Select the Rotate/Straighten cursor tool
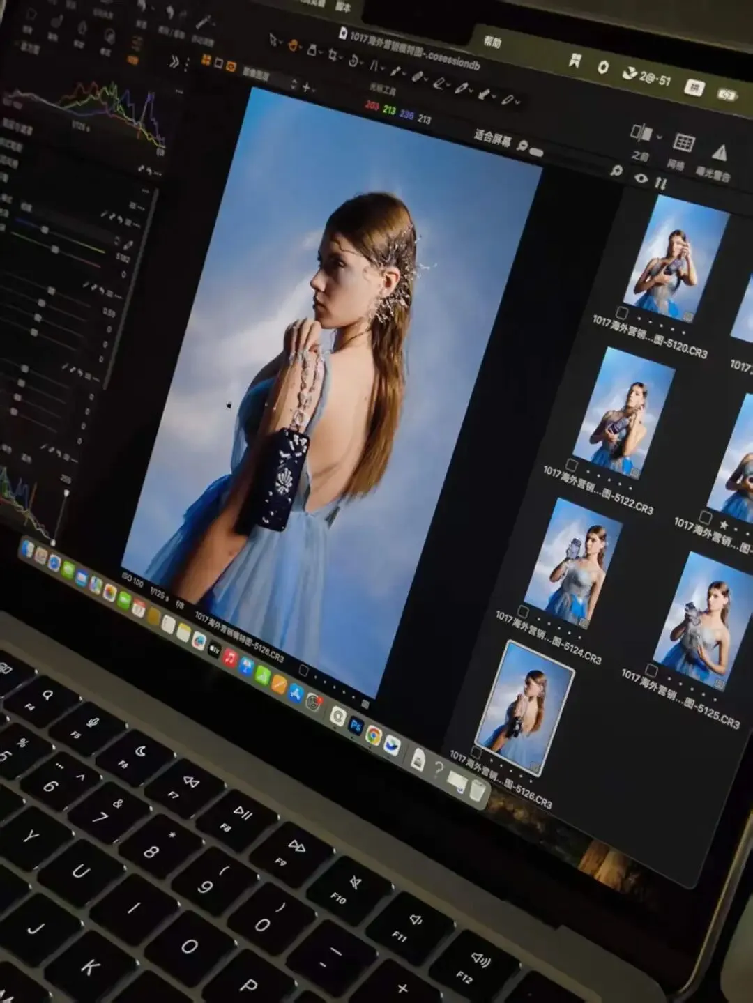Screen dimensions: 753x1003 [354, 61]
